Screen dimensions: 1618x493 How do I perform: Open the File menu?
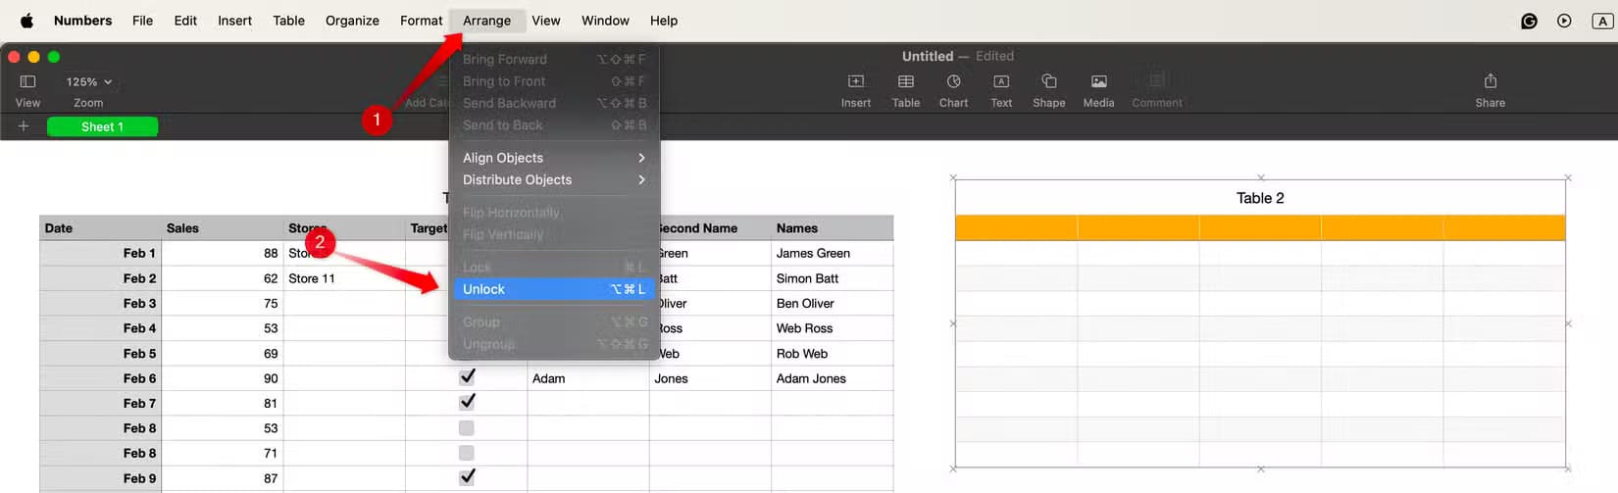coord(143,21)
